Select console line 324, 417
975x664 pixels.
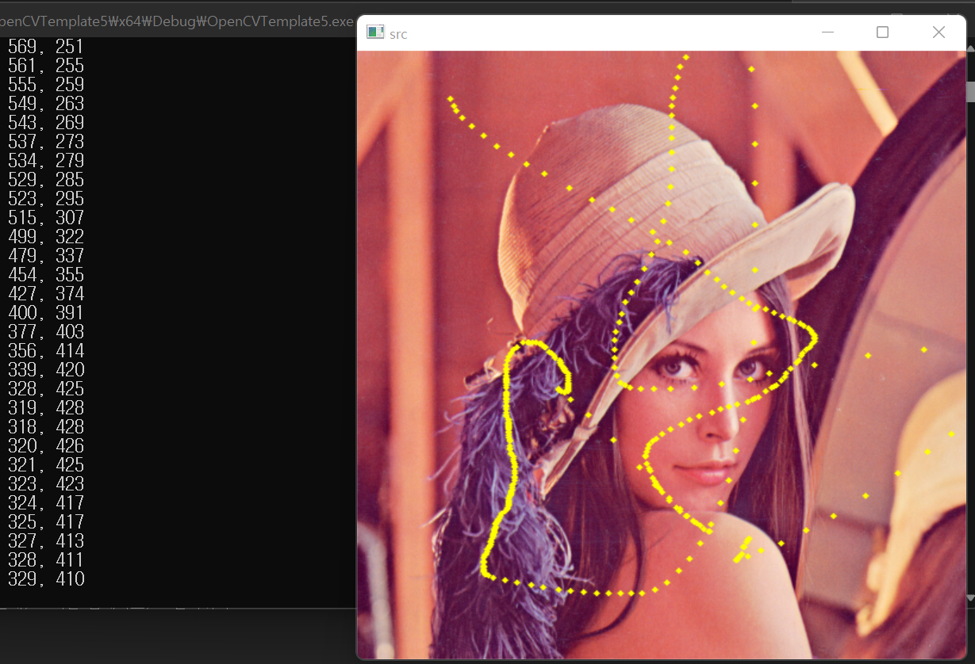pyautogui.click(x=45, y=503)
